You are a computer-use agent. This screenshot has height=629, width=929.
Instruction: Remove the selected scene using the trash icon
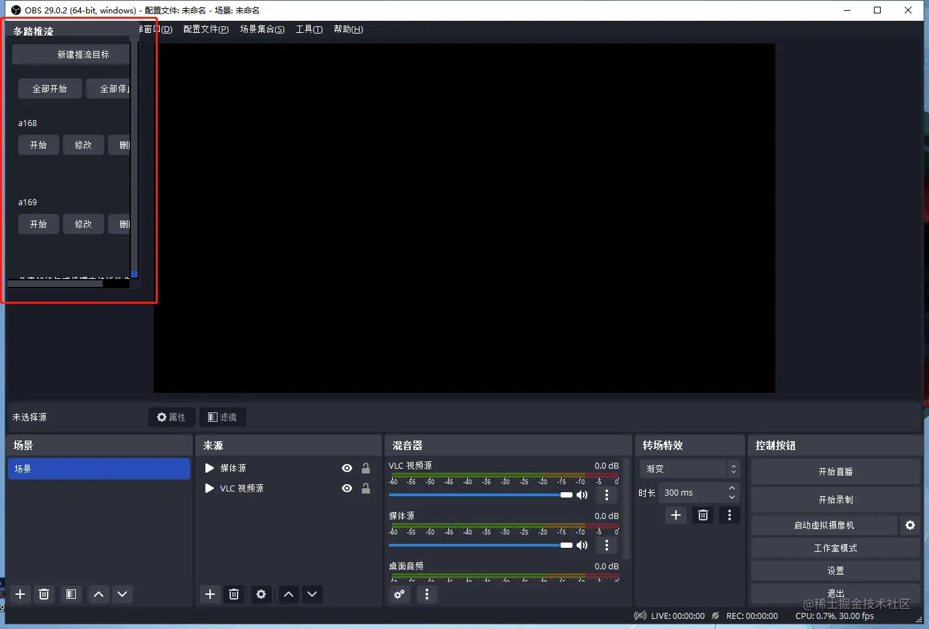(44, 594)
